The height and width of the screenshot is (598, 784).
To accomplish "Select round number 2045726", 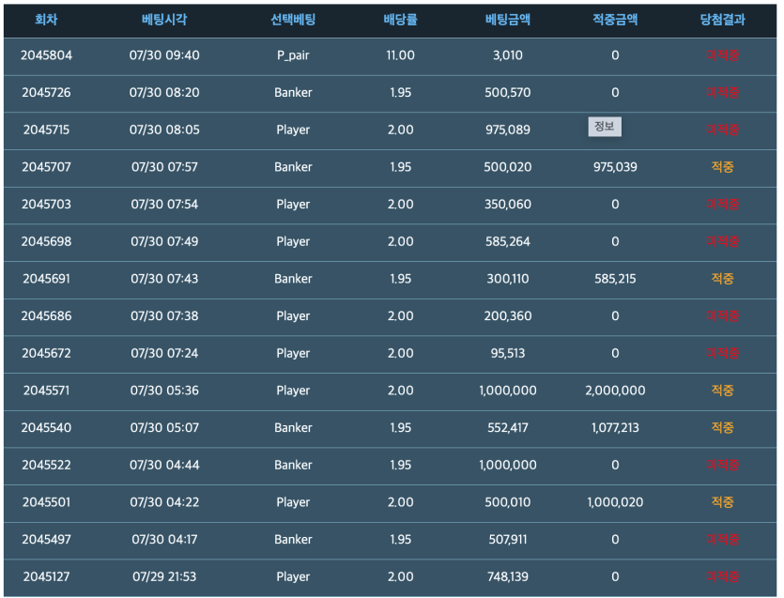I will tap(46, 93).
